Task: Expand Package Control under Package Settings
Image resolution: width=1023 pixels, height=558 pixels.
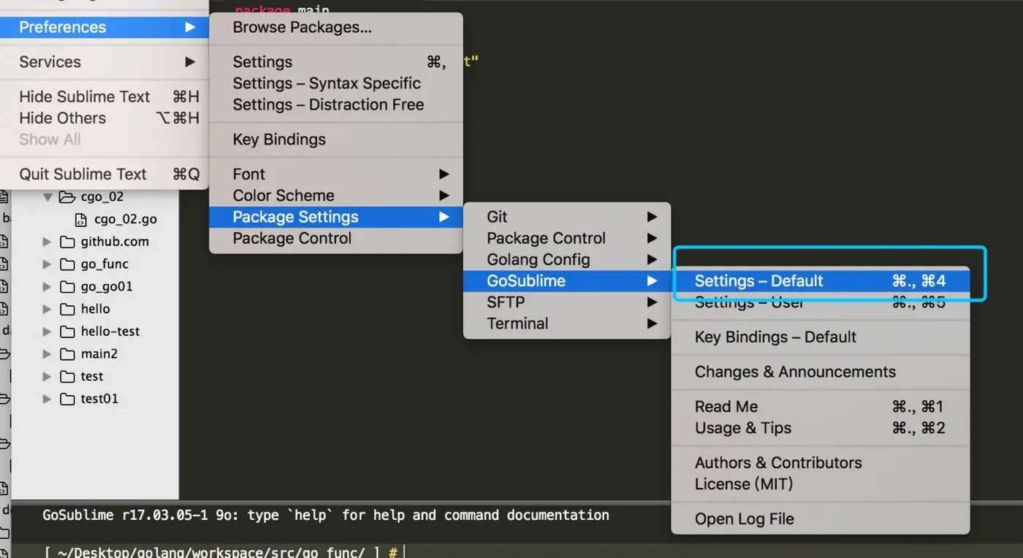Action: click(567, 238)
